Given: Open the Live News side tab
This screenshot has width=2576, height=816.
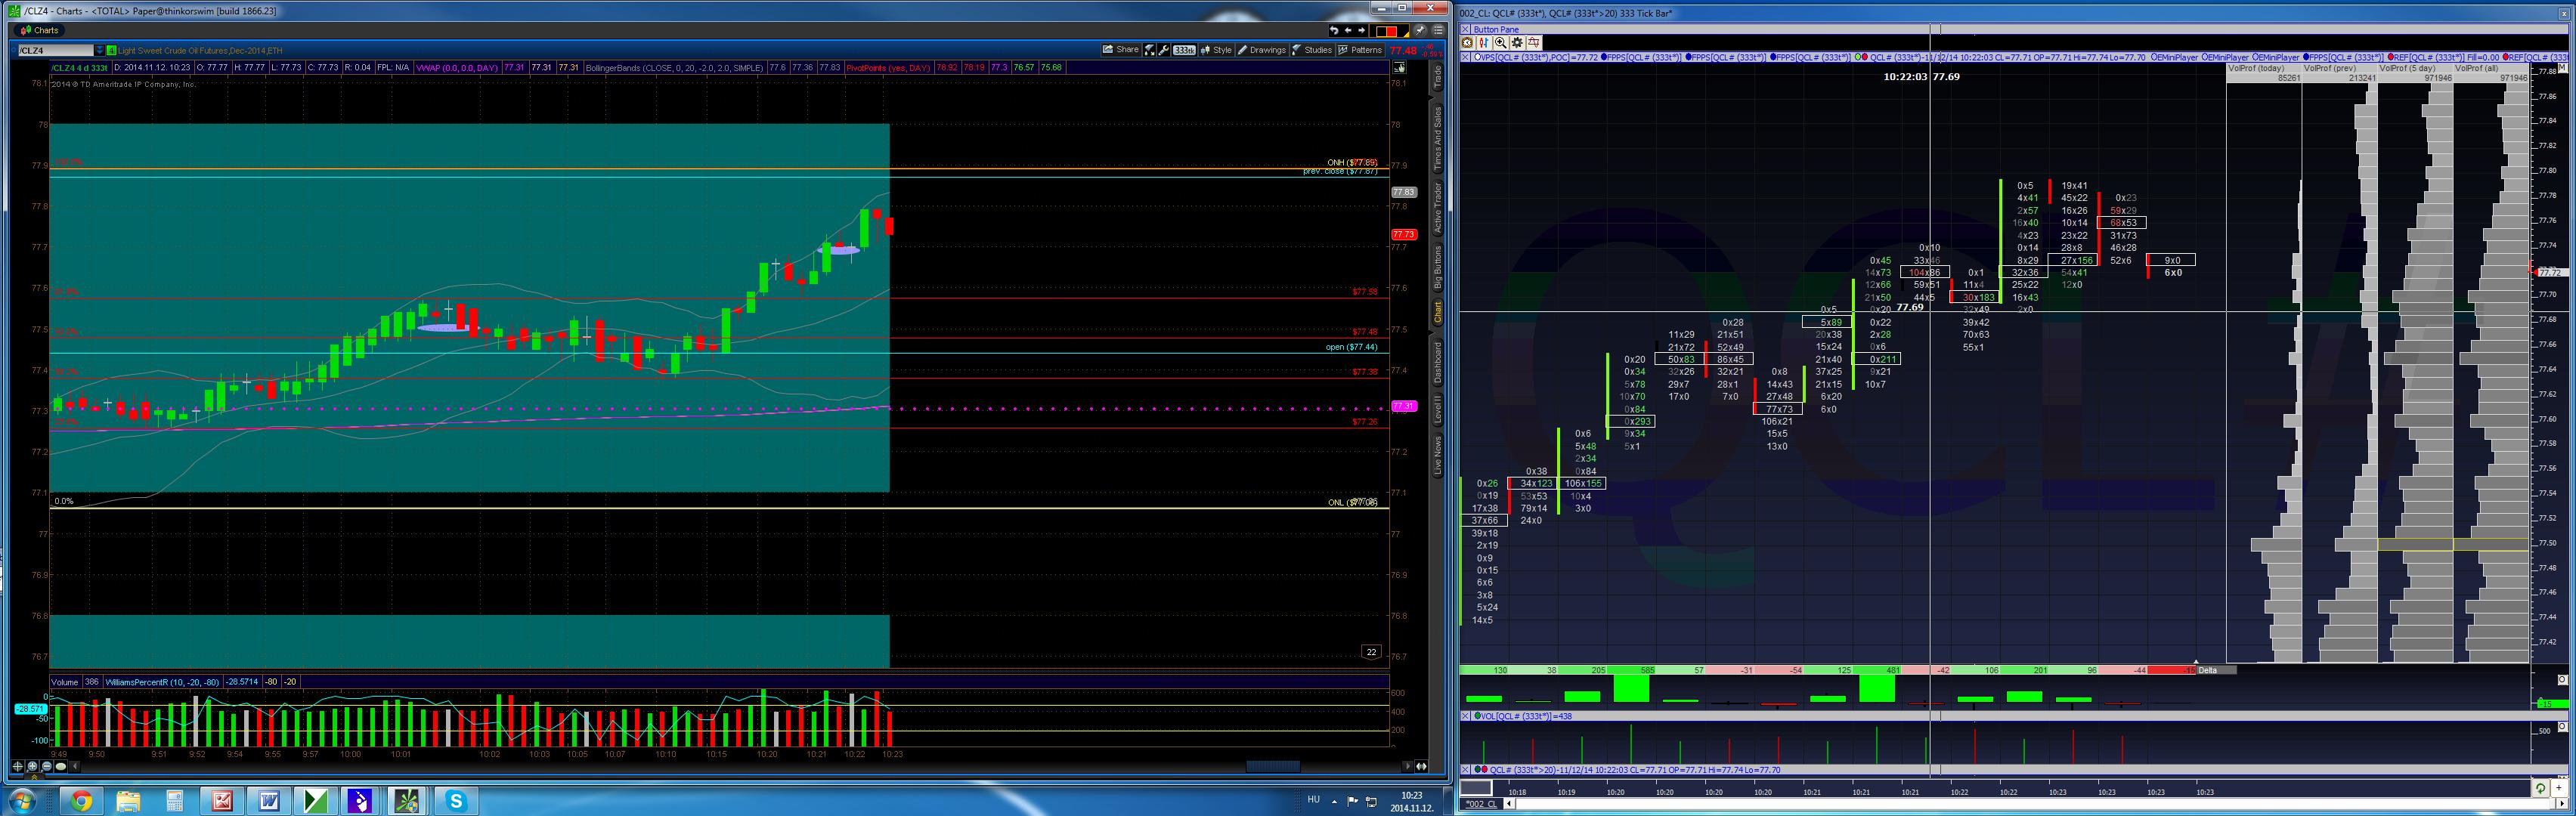Looking at the screenshot, I should click(x=1438, y=454).
